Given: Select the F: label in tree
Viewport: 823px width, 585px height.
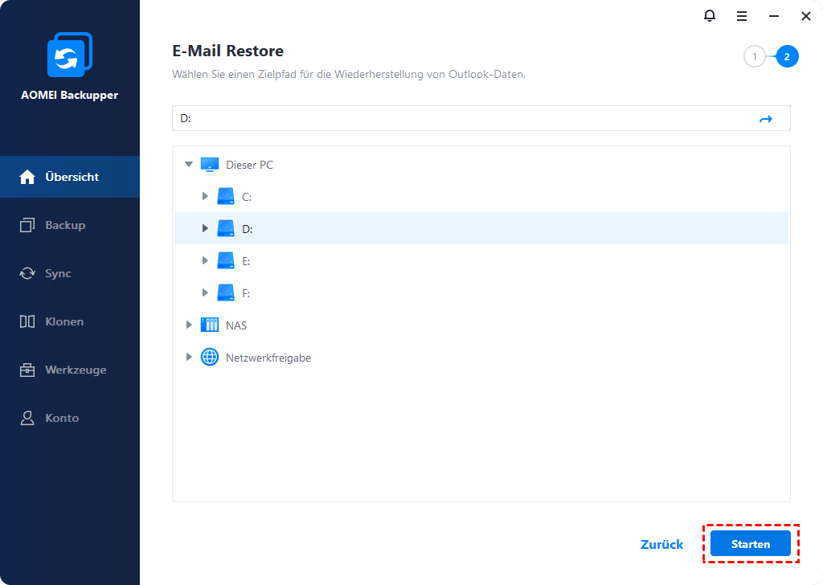Looking at the screenshot, I should coord(246,293).
